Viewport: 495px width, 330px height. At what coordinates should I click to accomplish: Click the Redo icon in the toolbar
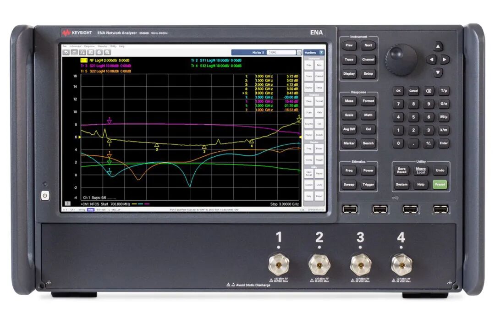[x=74, y=53]
